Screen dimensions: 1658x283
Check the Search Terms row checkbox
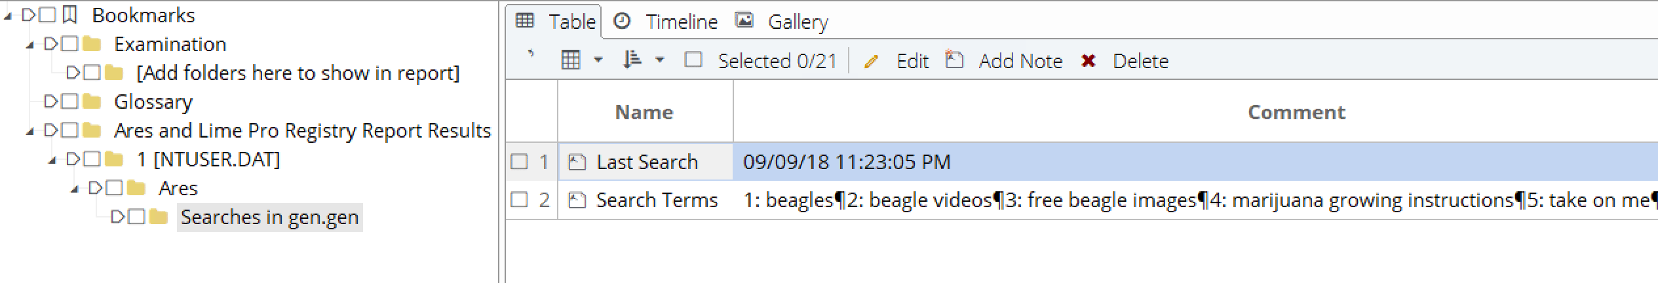click(x=519, y=199)
